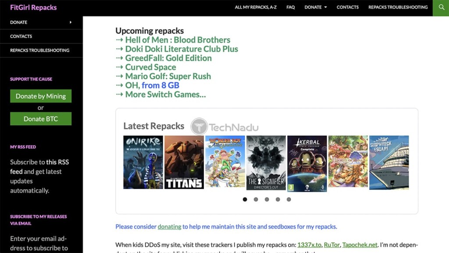The width and height of the screenshot is (449, 253).
Task: Open Contacts in top navigation bar
Action: pos(347,7)
